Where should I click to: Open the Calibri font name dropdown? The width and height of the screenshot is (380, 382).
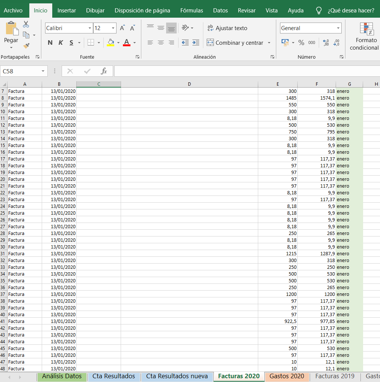point(90,28)
